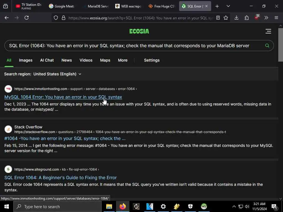The width and height of the screenshot is (283, 212).
Task: Open Search region United States dropdown
Action: (x=57, y=74)
